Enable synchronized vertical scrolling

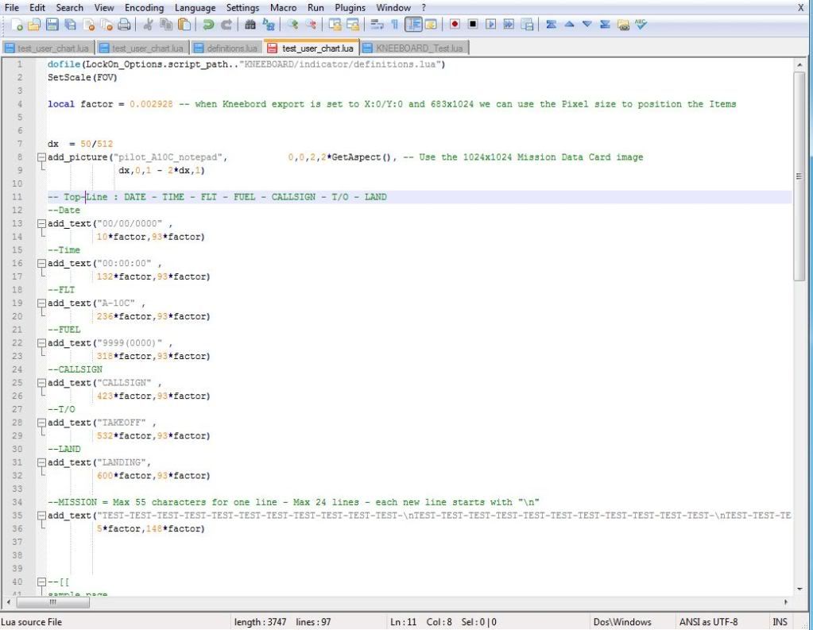click(336, 25)
